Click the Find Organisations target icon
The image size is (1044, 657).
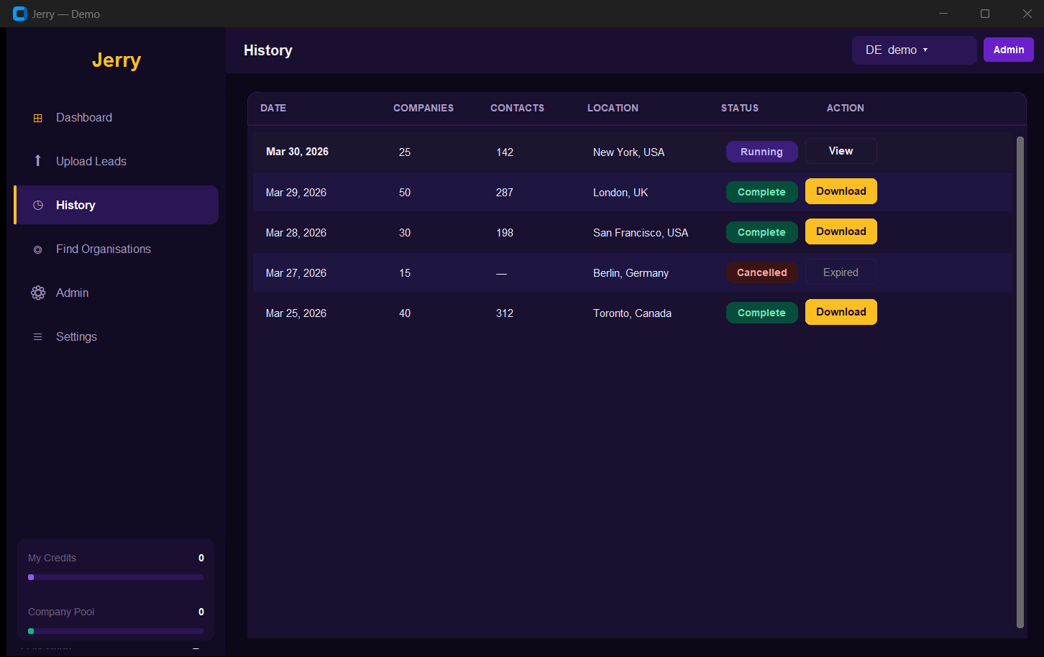coord(38,249)
